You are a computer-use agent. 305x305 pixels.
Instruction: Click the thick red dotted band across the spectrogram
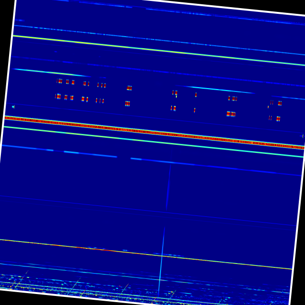coord(152,132)
